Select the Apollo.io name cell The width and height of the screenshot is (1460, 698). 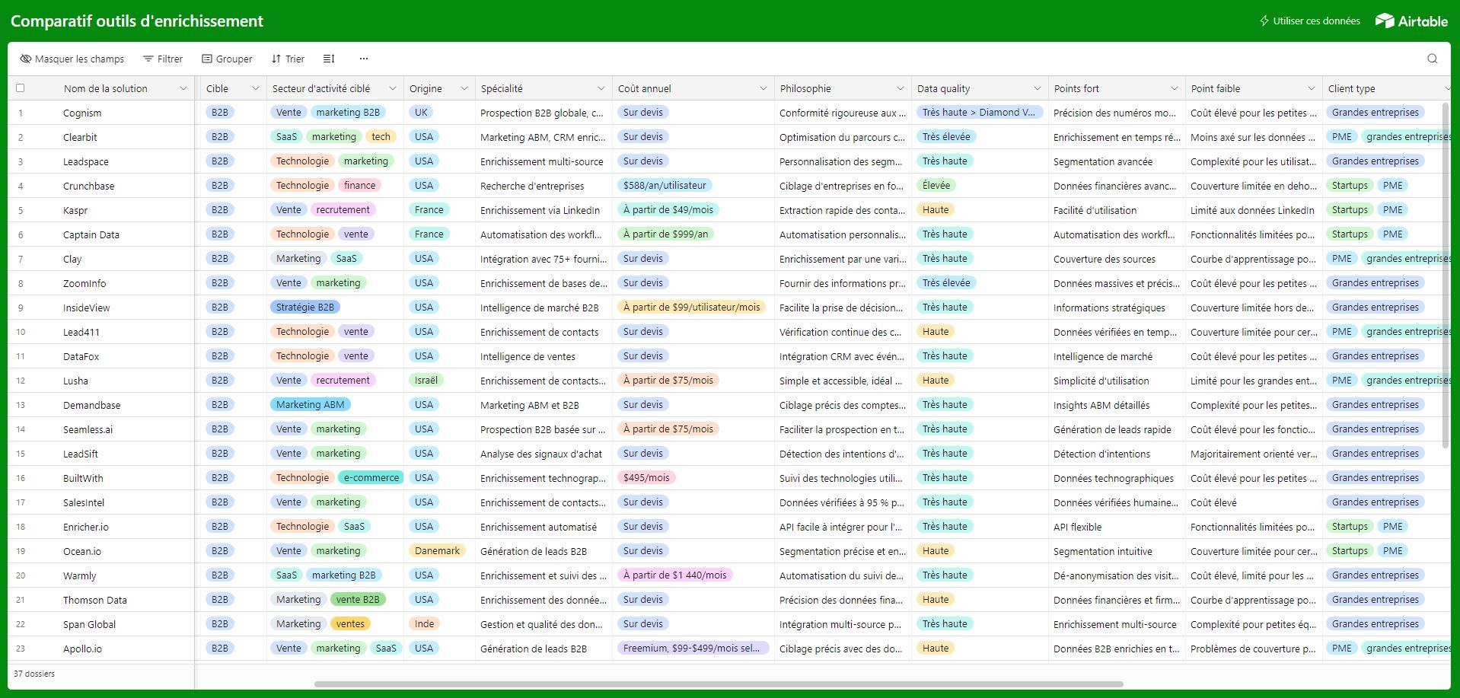click(x=82, y=649)
